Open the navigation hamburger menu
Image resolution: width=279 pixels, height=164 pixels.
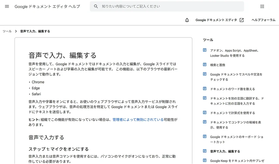point(7,6)
